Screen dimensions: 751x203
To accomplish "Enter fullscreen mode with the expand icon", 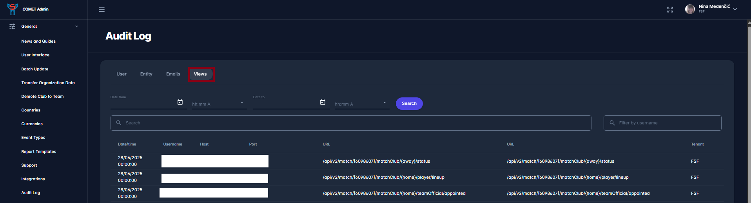I will (x=670, y=10).
